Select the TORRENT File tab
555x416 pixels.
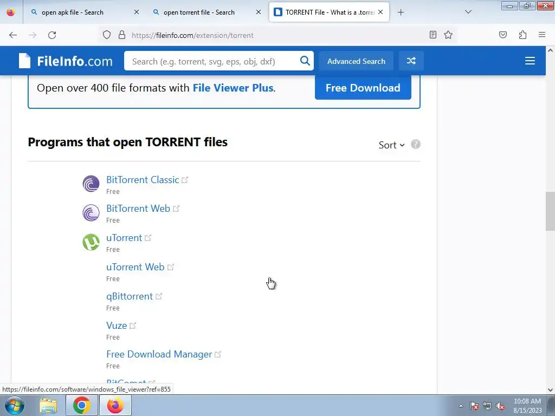[x=329, y=12]
